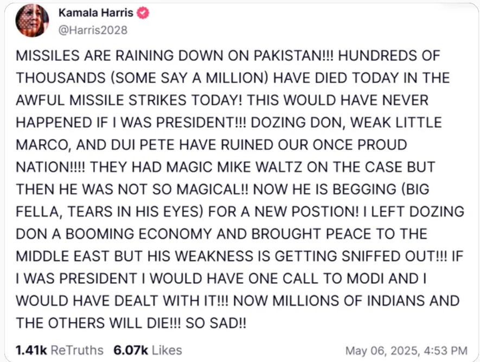
Task: Click the words DOZING DON, WEAK LITTLE
Action: click(x=346, y=123)
